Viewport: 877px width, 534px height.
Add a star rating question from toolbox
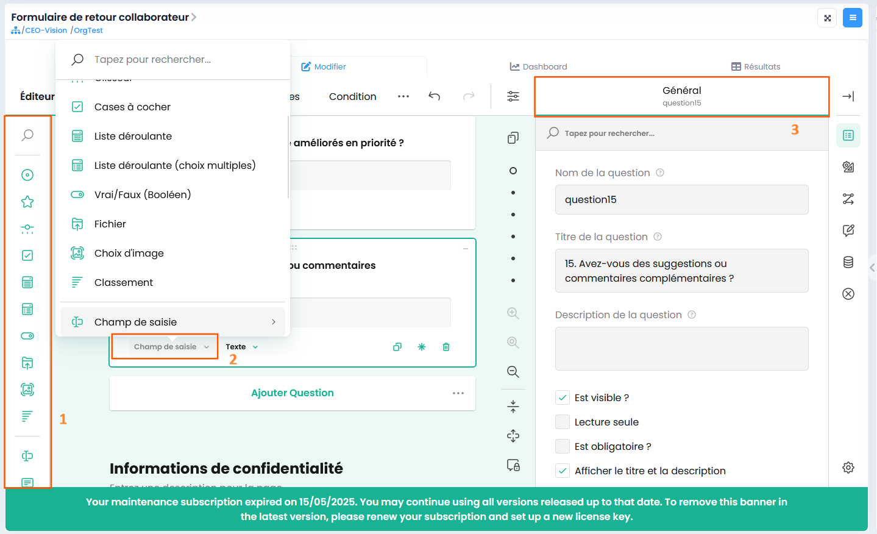tap(27, 202)
